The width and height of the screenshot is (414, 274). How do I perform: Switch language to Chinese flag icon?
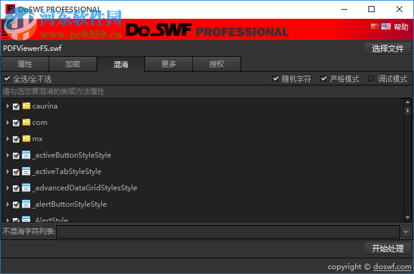[375, 27]
